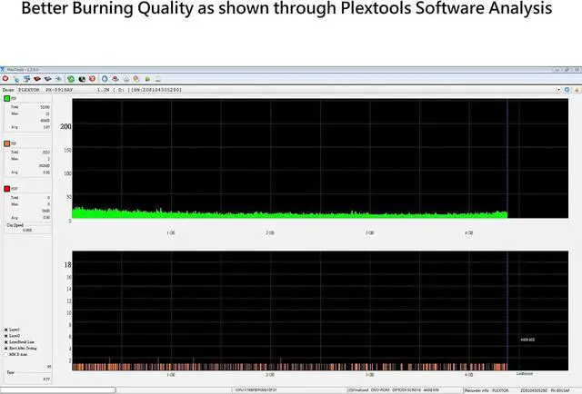Viewport: 582px width, 394px height.
Task: Click the orange PIF color swatch
Action: point(6,143)
